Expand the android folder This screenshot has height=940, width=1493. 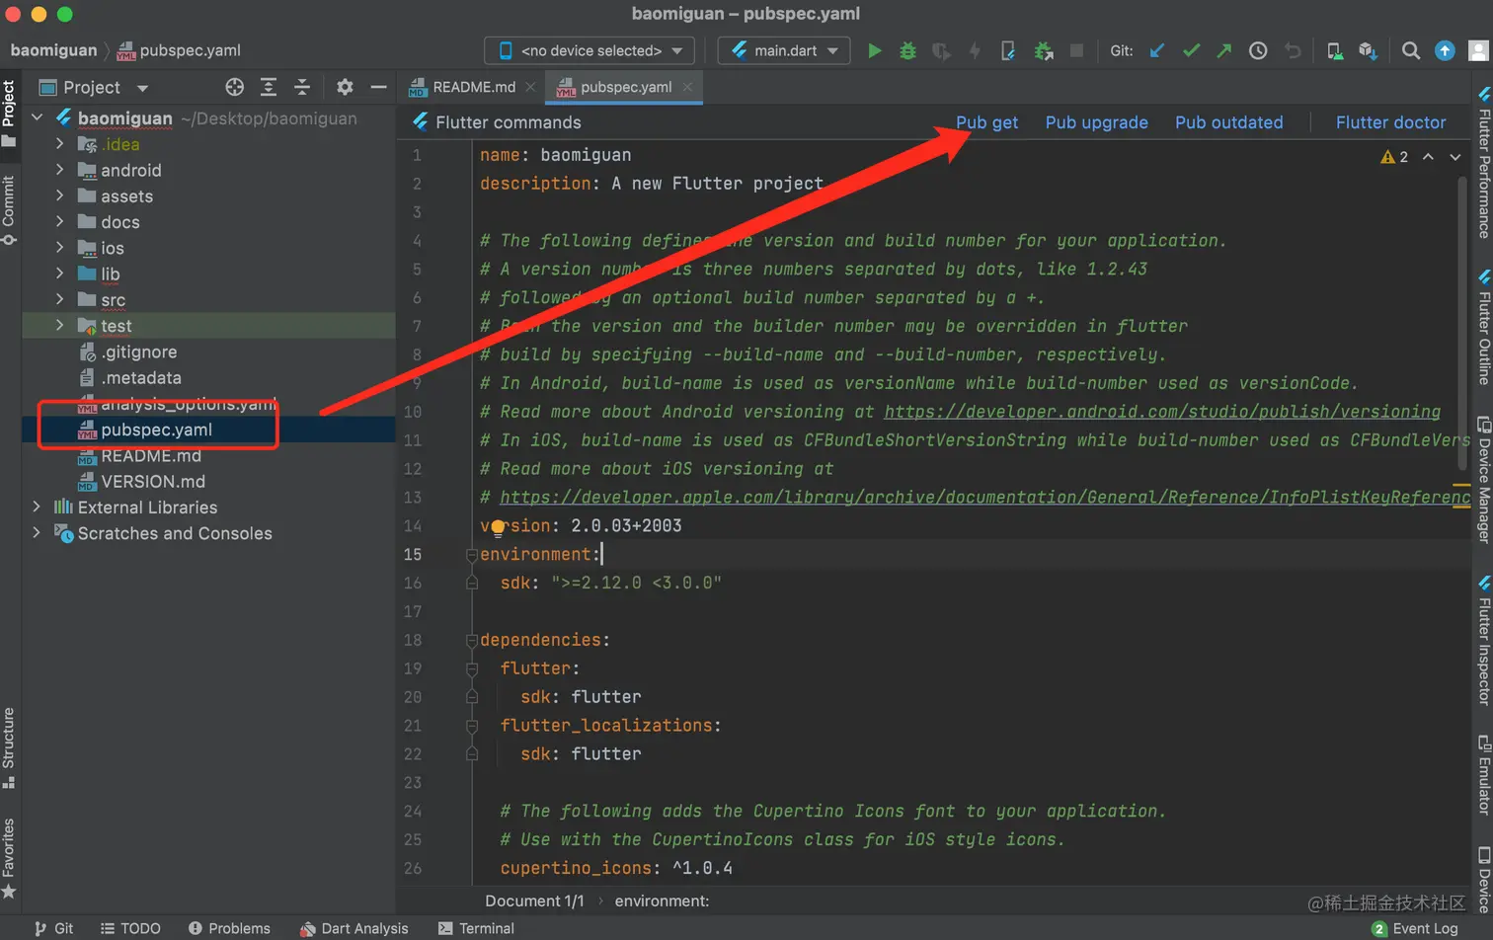coord(59,170)
